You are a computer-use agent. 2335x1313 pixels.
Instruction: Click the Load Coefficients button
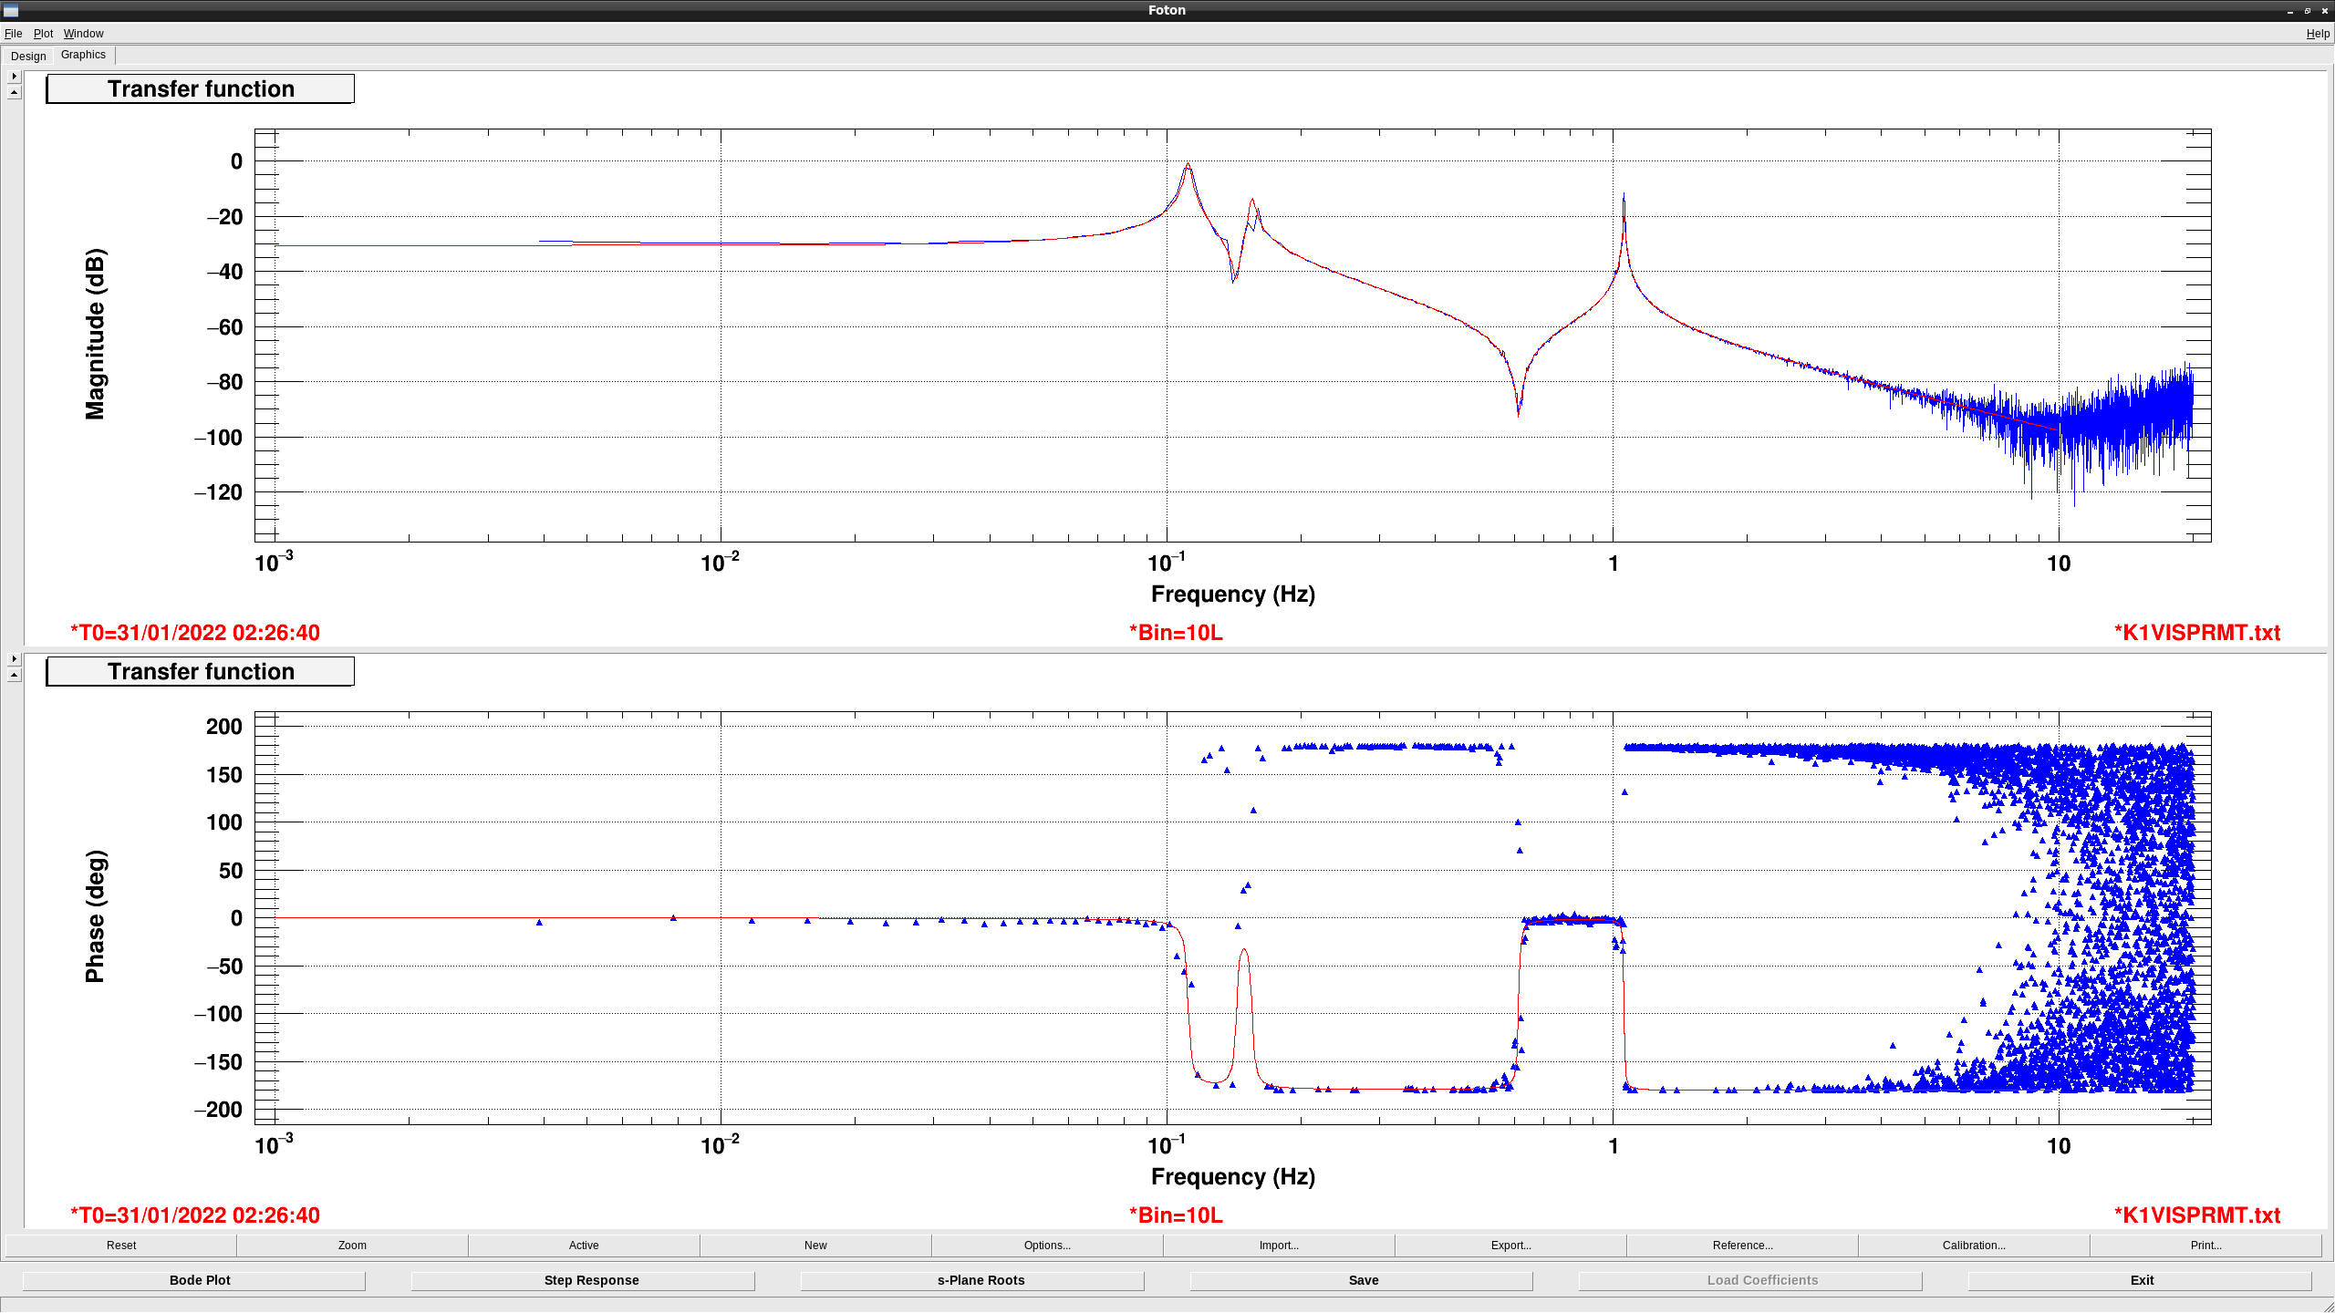[1750, 1281]
